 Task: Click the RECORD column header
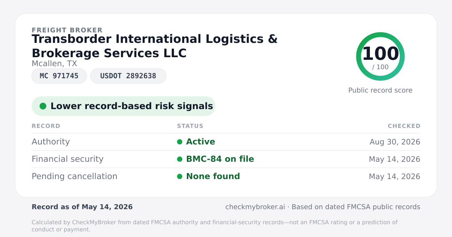coord(46,126)
